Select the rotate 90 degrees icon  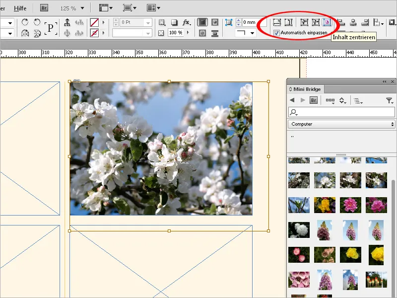tap(24, 21)
